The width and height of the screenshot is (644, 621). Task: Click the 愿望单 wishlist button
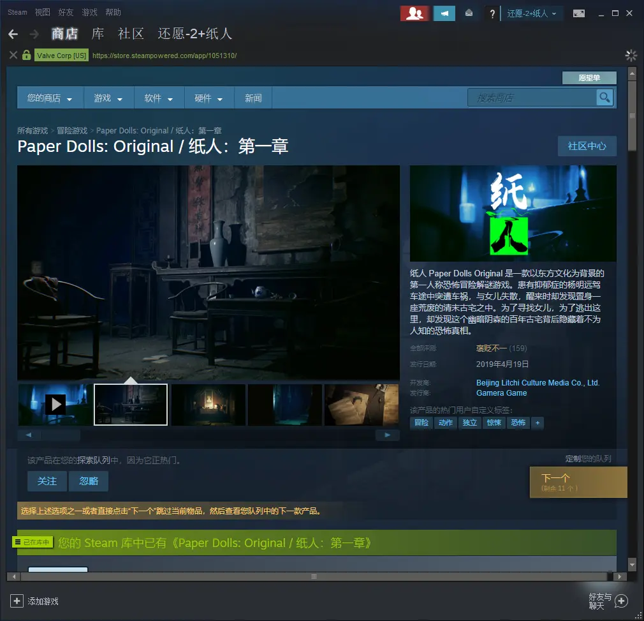point(589,78)
